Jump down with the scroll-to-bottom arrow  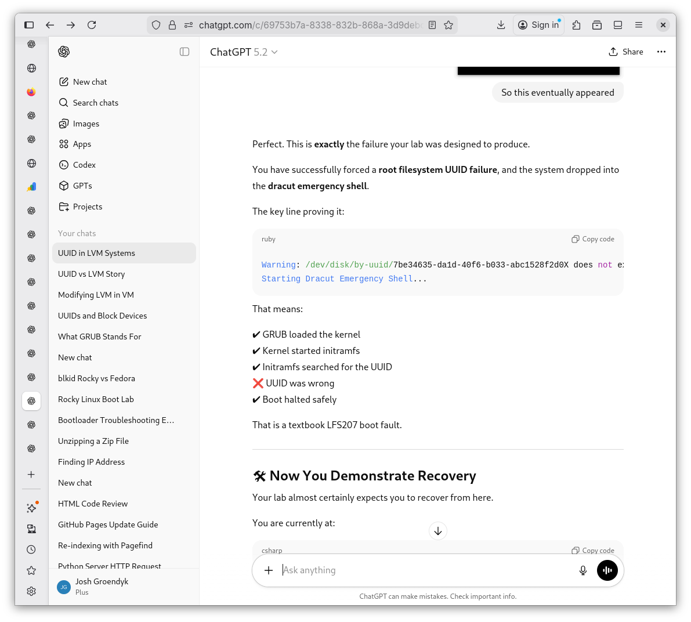click(x=438, y=530)
